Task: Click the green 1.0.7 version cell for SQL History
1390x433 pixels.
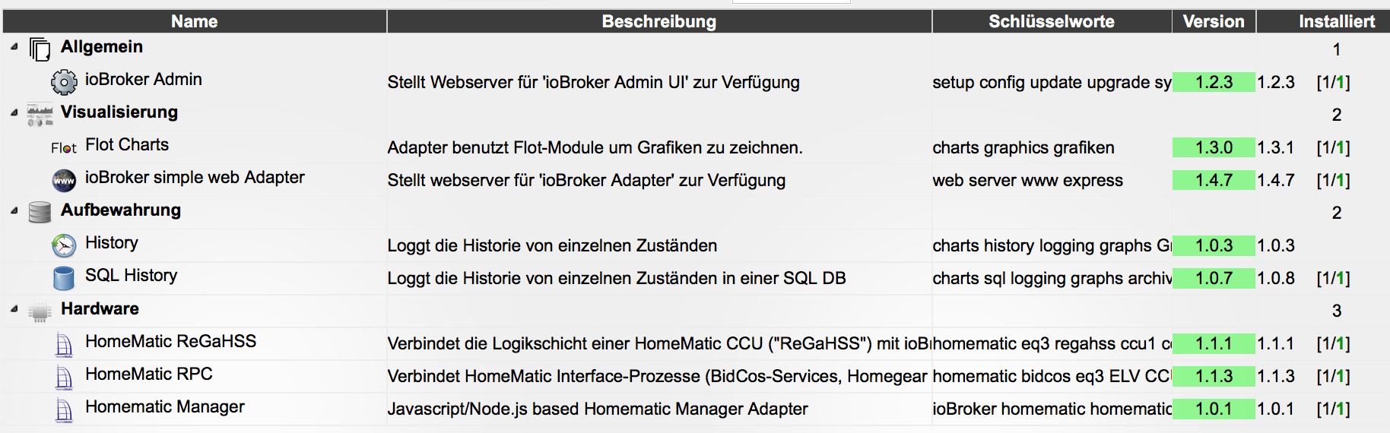Action: coord(1214,278)
